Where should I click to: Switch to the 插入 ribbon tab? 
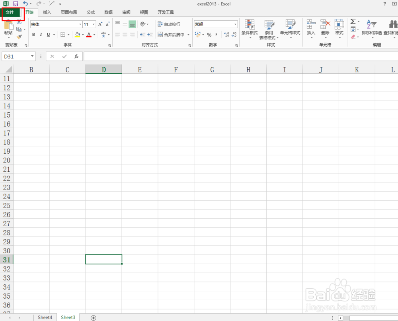[47, 12]
